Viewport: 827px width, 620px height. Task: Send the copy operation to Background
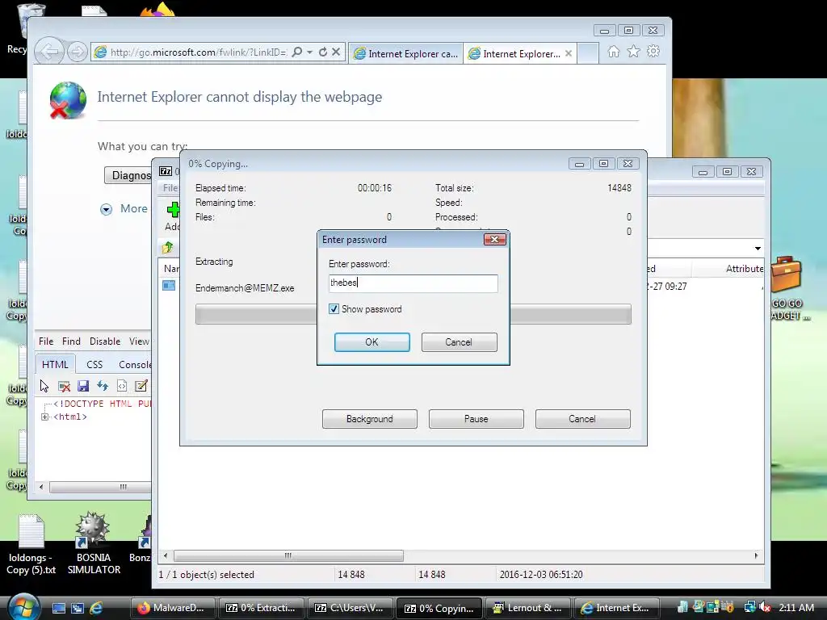pyautogui.click(x=370, y=419)
